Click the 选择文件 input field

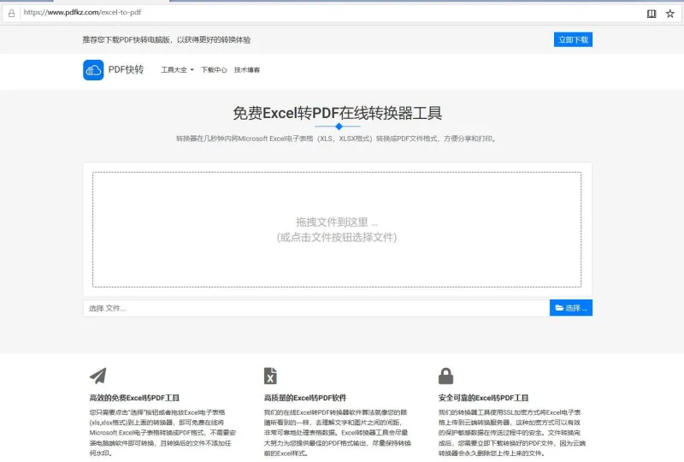tap(316, 308)
